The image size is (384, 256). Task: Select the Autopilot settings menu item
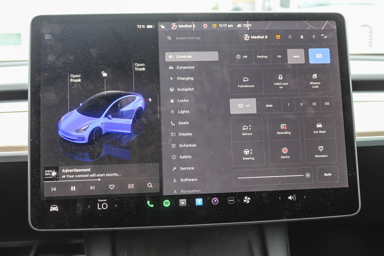185,89
